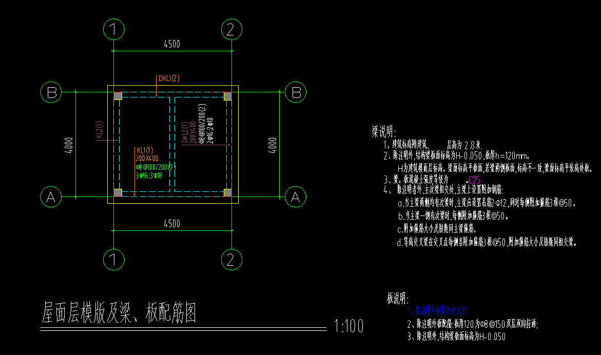Screen dimensions: 601x355
Task: Click the 板说明 heading
Action: click(x=398, y=298)
